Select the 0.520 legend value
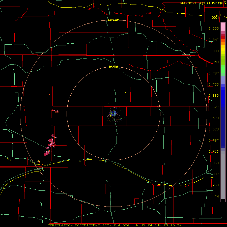Screen dimensions: 227x227 pos(214,129)
